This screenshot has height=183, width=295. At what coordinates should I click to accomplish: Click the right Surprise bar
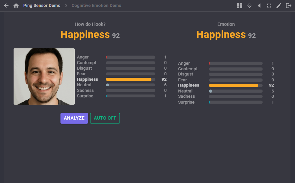coord(236,102)
